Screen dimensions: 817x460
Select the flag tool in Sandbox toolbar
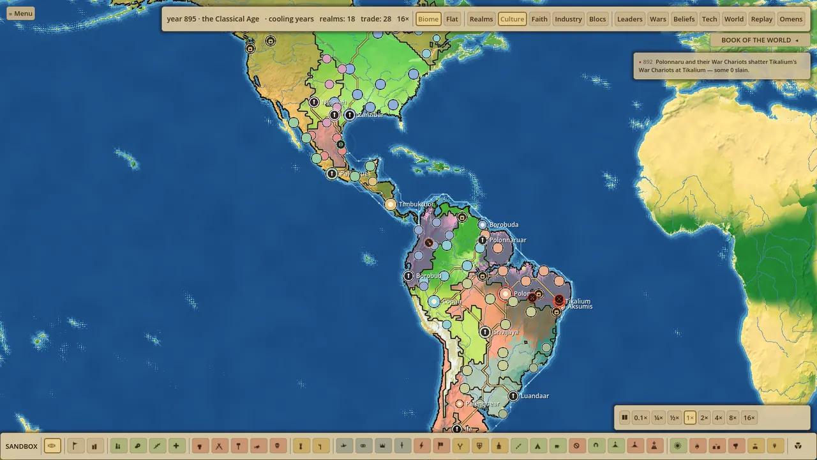[x=75, y=446]
